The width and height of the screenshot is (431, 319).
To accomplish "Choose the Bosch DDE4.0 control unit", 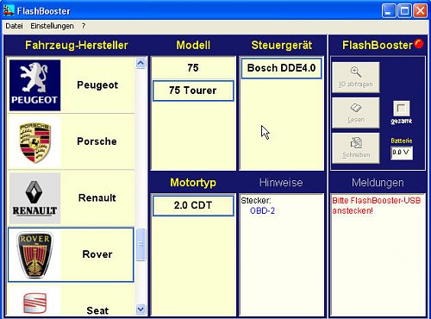I will click(281, 68).
